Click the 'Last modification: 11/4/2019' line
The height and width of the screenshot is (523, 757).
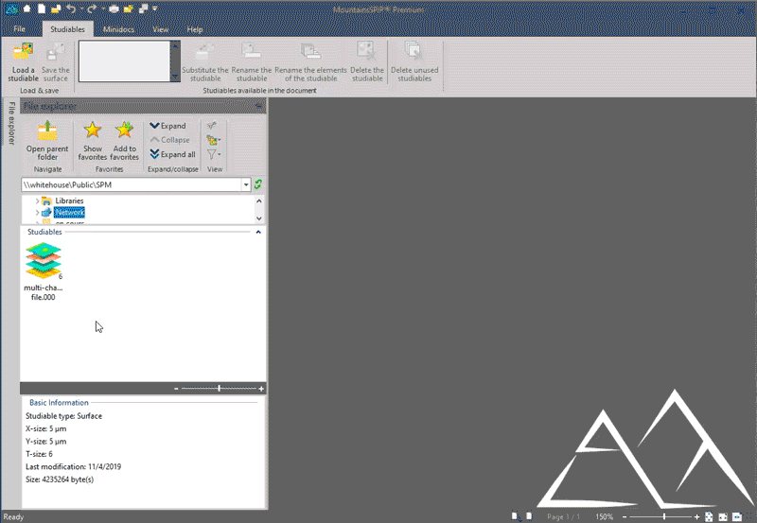[x=74, y=466]
